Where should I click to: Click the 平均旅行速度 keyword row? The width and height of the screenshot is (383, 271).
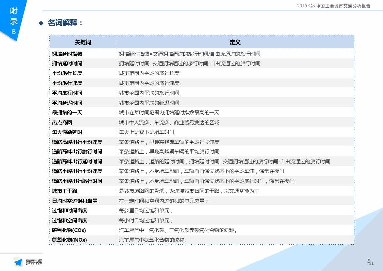(x=67, y=83)
